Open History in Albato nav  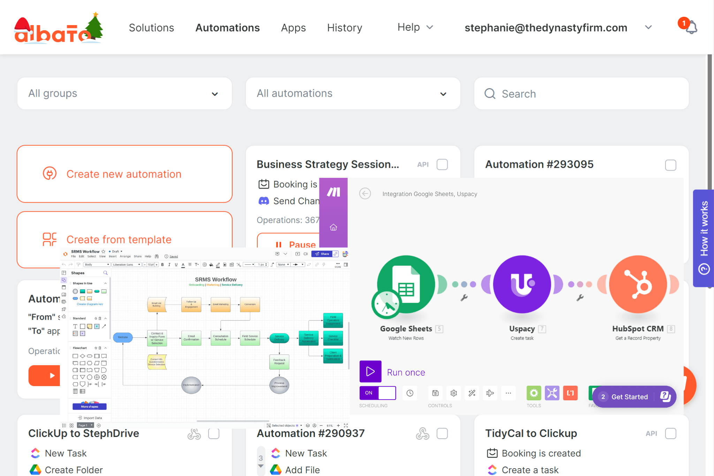coord(344,28)
